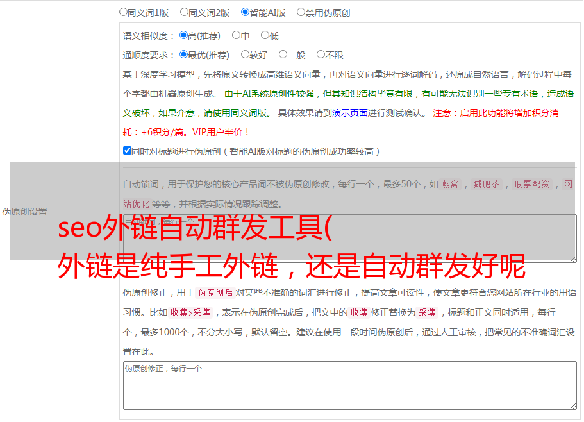Click the 伪原创修正 textarea resize handle
584x422 pixels.
(573, 407)
